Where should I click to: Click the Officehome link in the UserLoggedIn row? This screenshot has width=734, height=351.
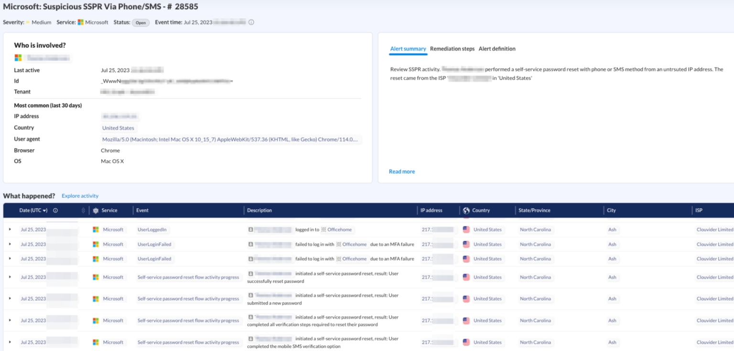point(339,230)
